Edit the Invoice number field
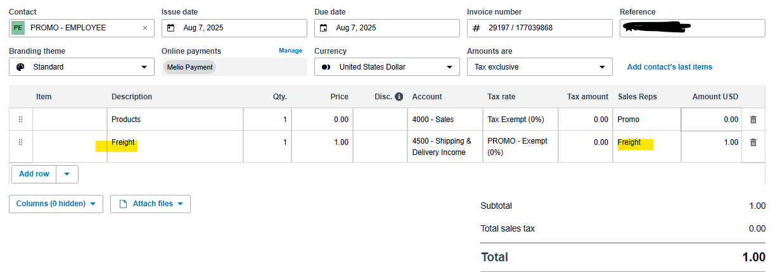Image resolution: width=780 pixels, height=272 pixels. [545, 28]
